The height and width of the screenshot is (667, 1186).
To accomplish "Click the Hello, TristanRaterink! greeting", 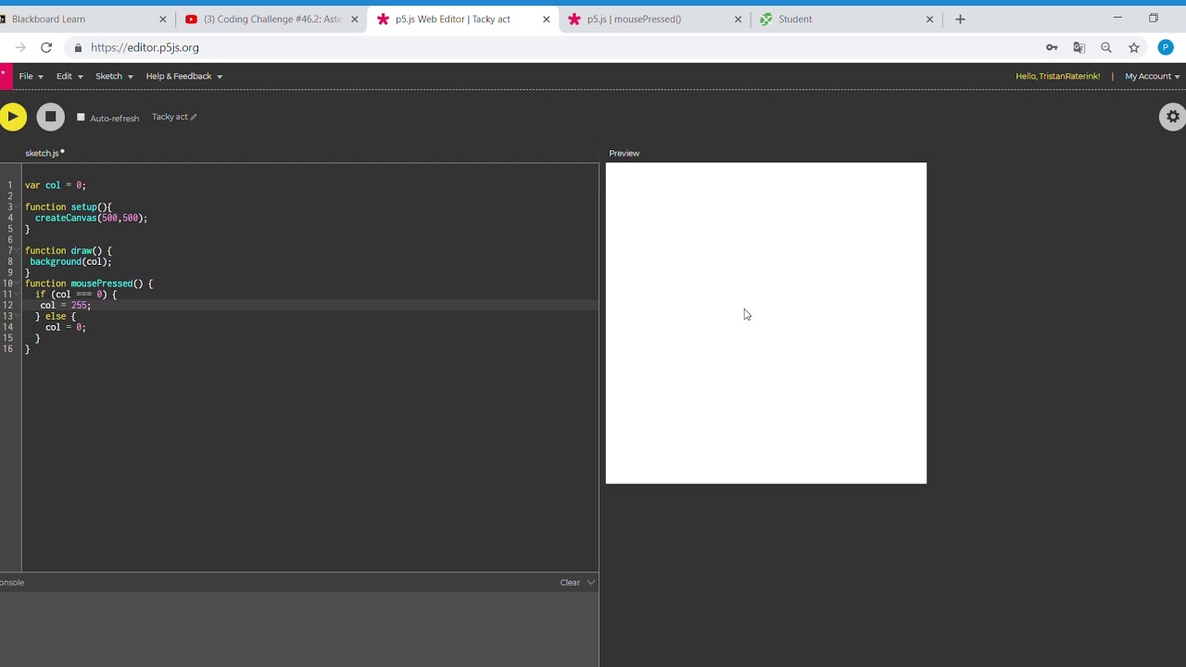I will tap(1057, 76).
